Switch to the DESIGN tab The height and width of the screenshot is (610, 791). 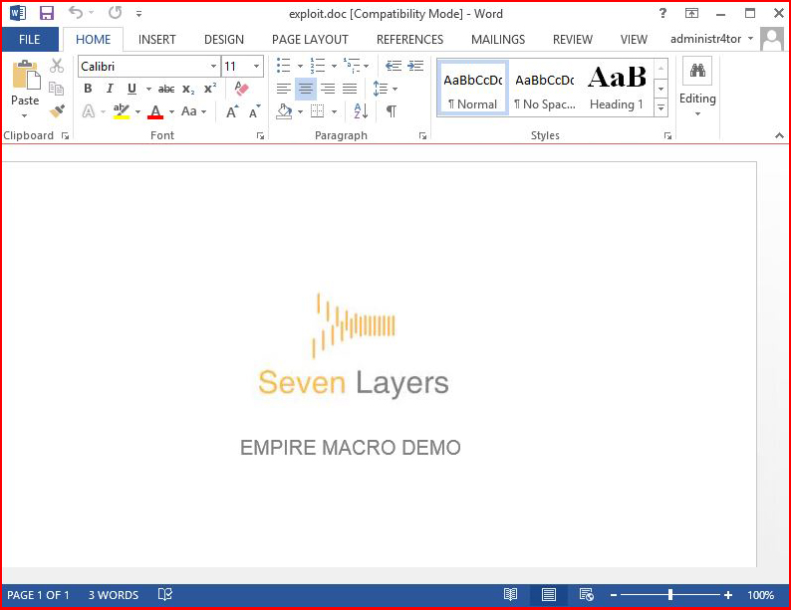224,39
